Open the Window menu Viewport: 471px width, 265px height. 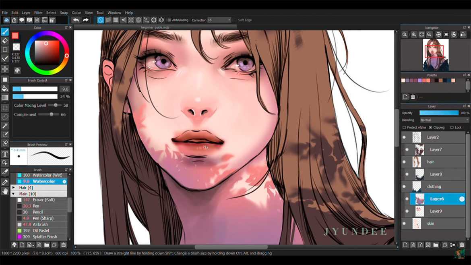click(x=114, y=12)
